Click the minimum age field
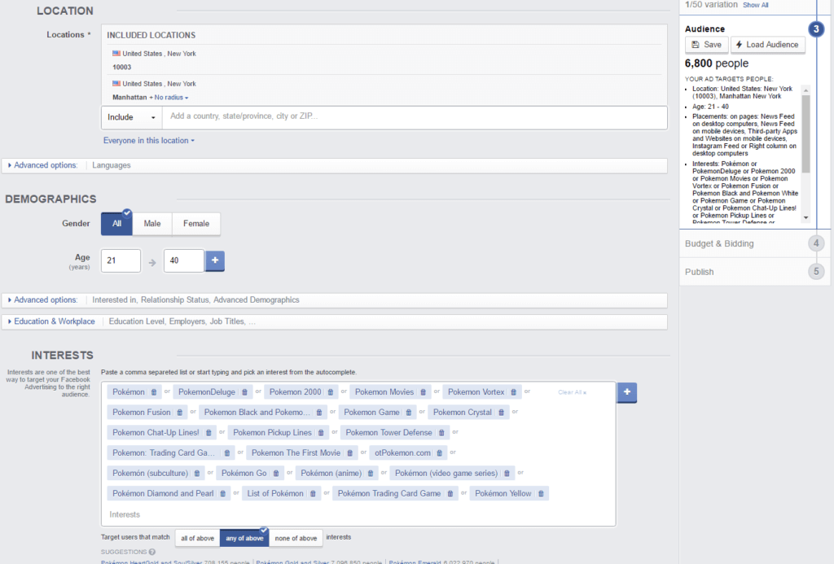 tap(121, 260)
